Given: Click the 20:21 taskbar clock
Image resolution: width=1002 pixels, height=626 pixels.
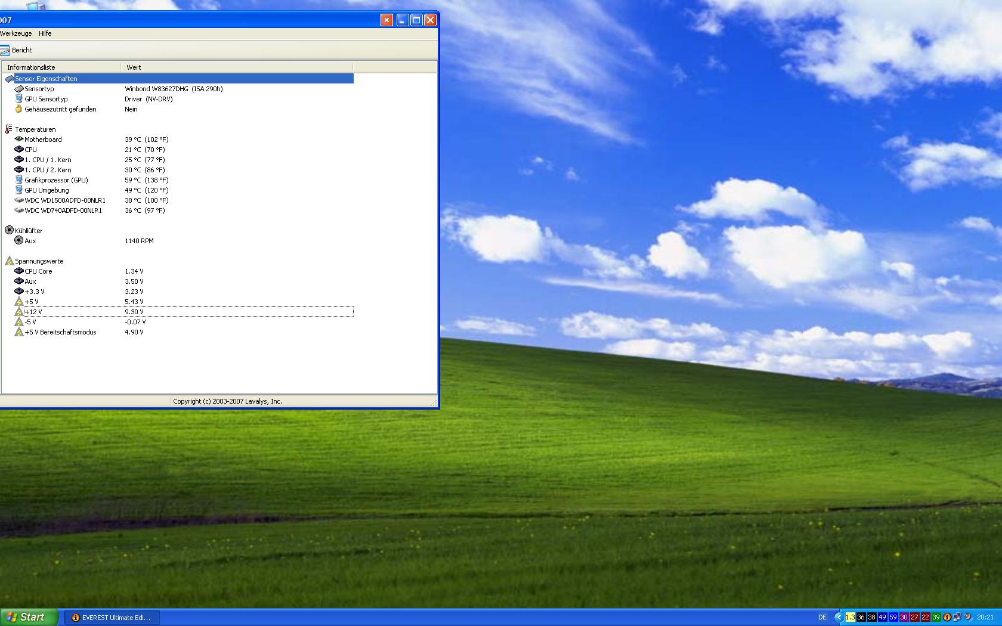Looking at the screenshot, I should 985,618.
